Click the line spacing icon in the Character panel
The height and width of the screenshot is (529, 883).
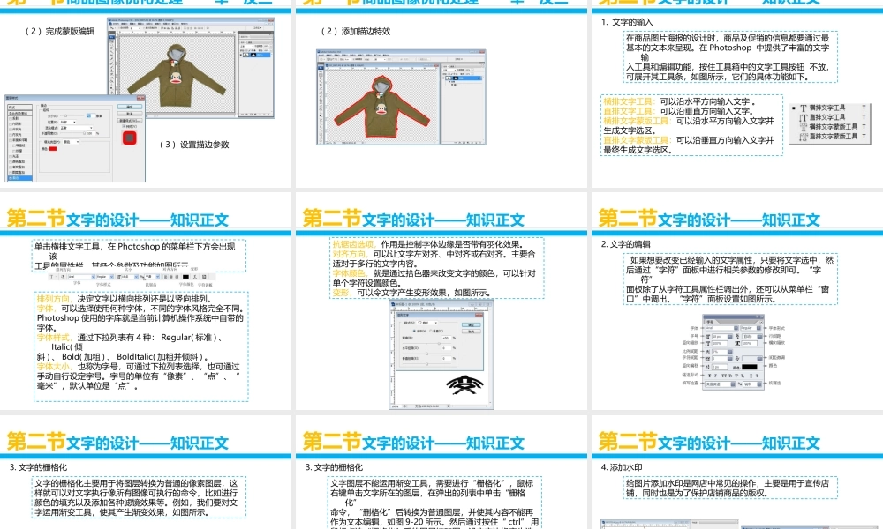pyautogui.click(x=737, y=336)
